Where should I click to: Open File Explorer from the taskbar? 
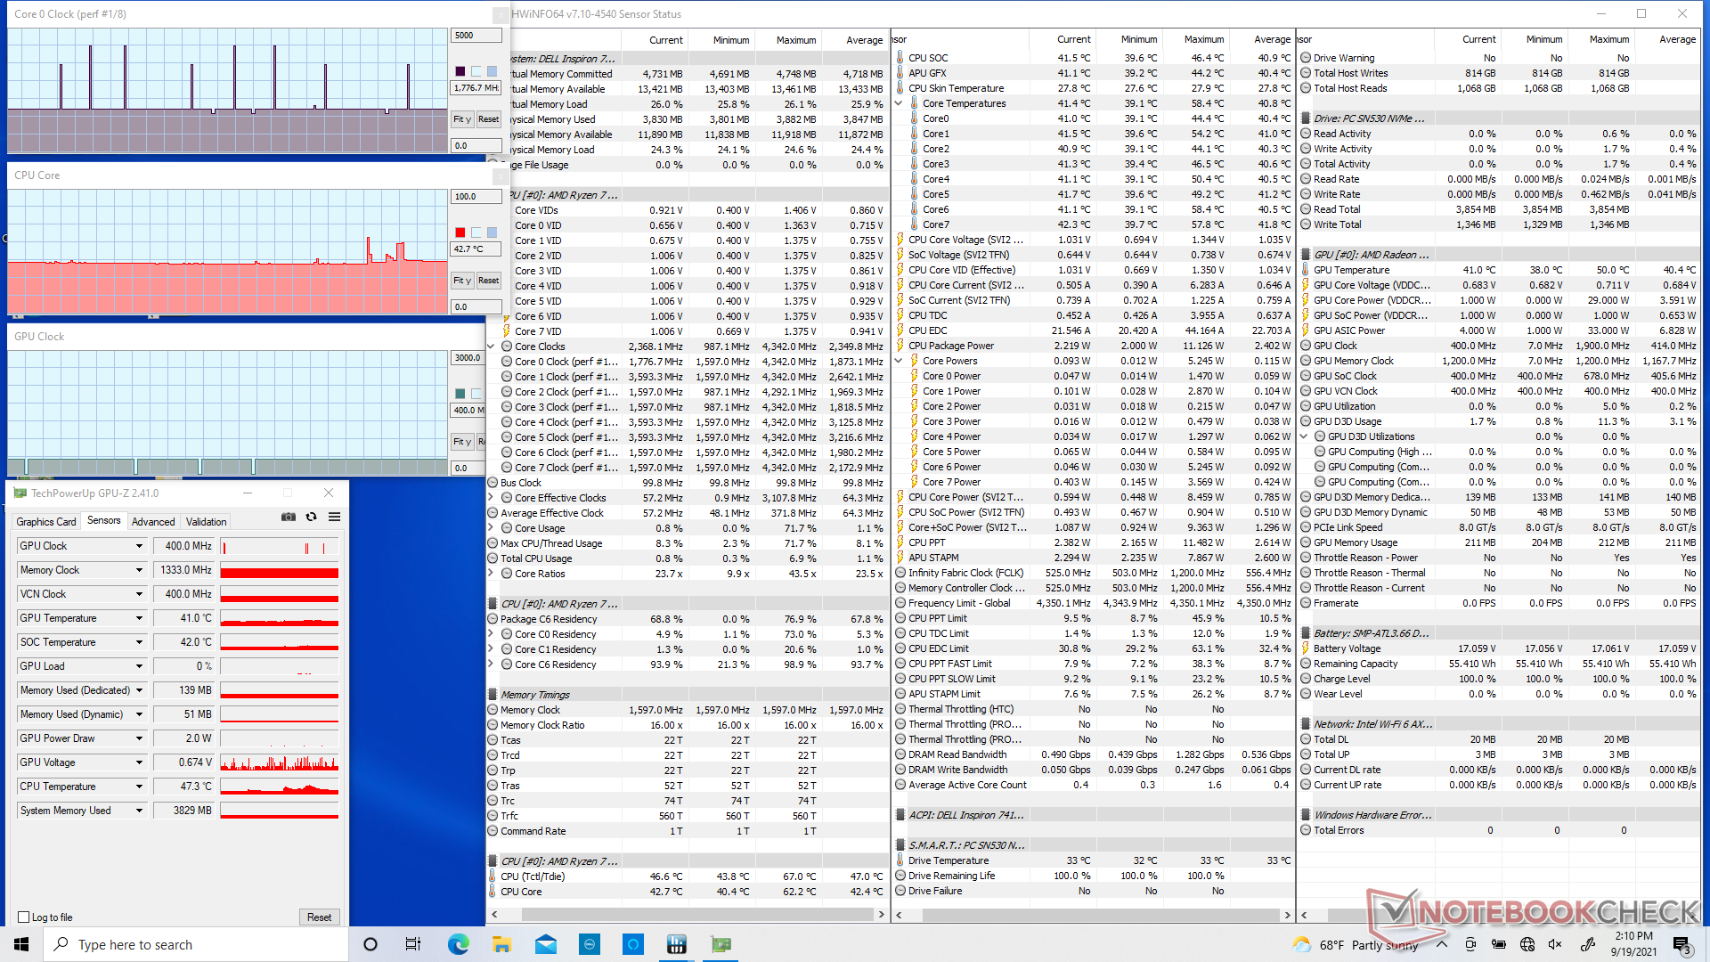point(501,944)
